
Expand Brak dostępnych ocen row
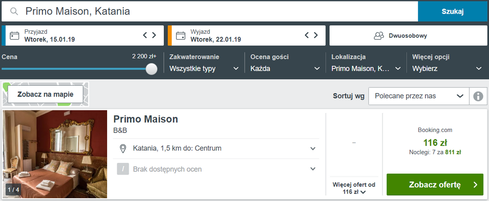pos(217,169)
